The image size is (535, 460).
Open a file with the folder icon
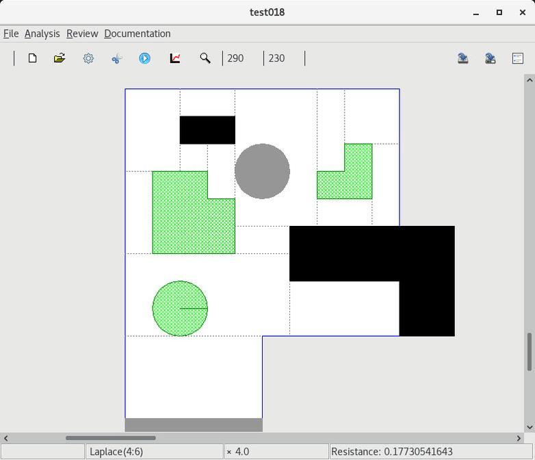click(x=60, y=58)
